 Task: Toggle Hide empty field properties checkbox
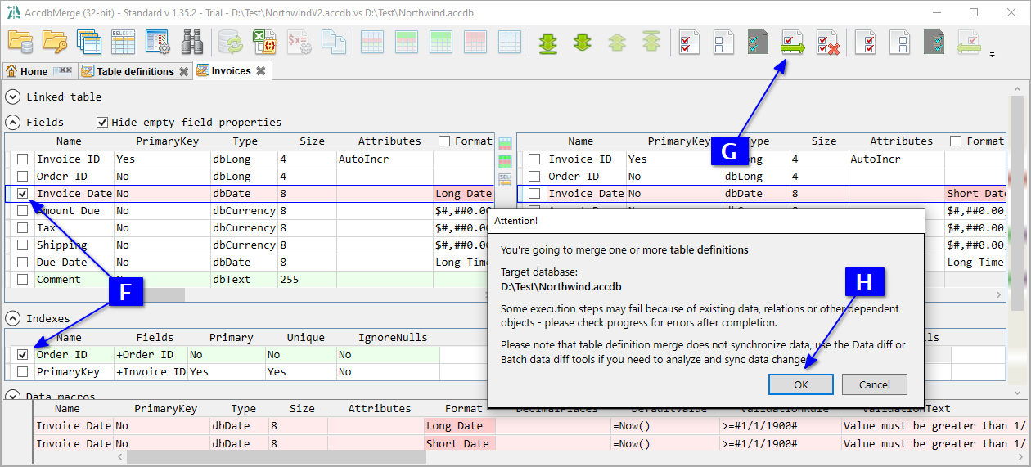[102, 122]
